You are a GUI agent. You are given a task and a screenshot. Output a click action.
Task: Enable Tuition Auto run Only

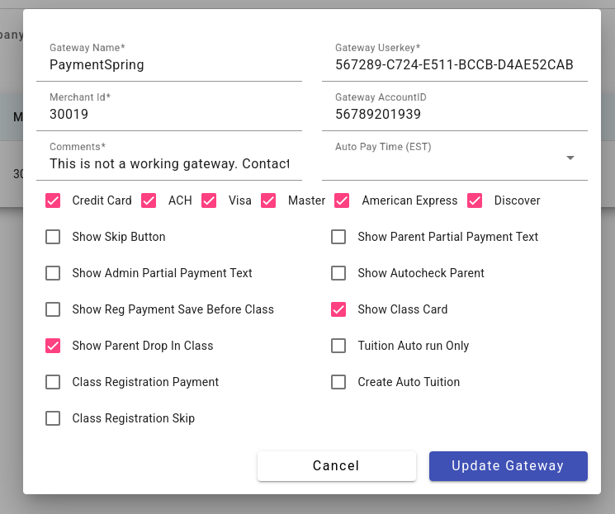tap(338, 346)
